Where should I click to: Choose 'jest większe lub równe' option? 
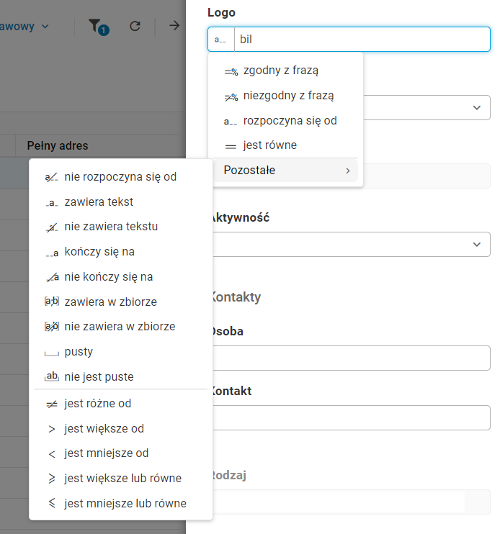tap(122, 478)
